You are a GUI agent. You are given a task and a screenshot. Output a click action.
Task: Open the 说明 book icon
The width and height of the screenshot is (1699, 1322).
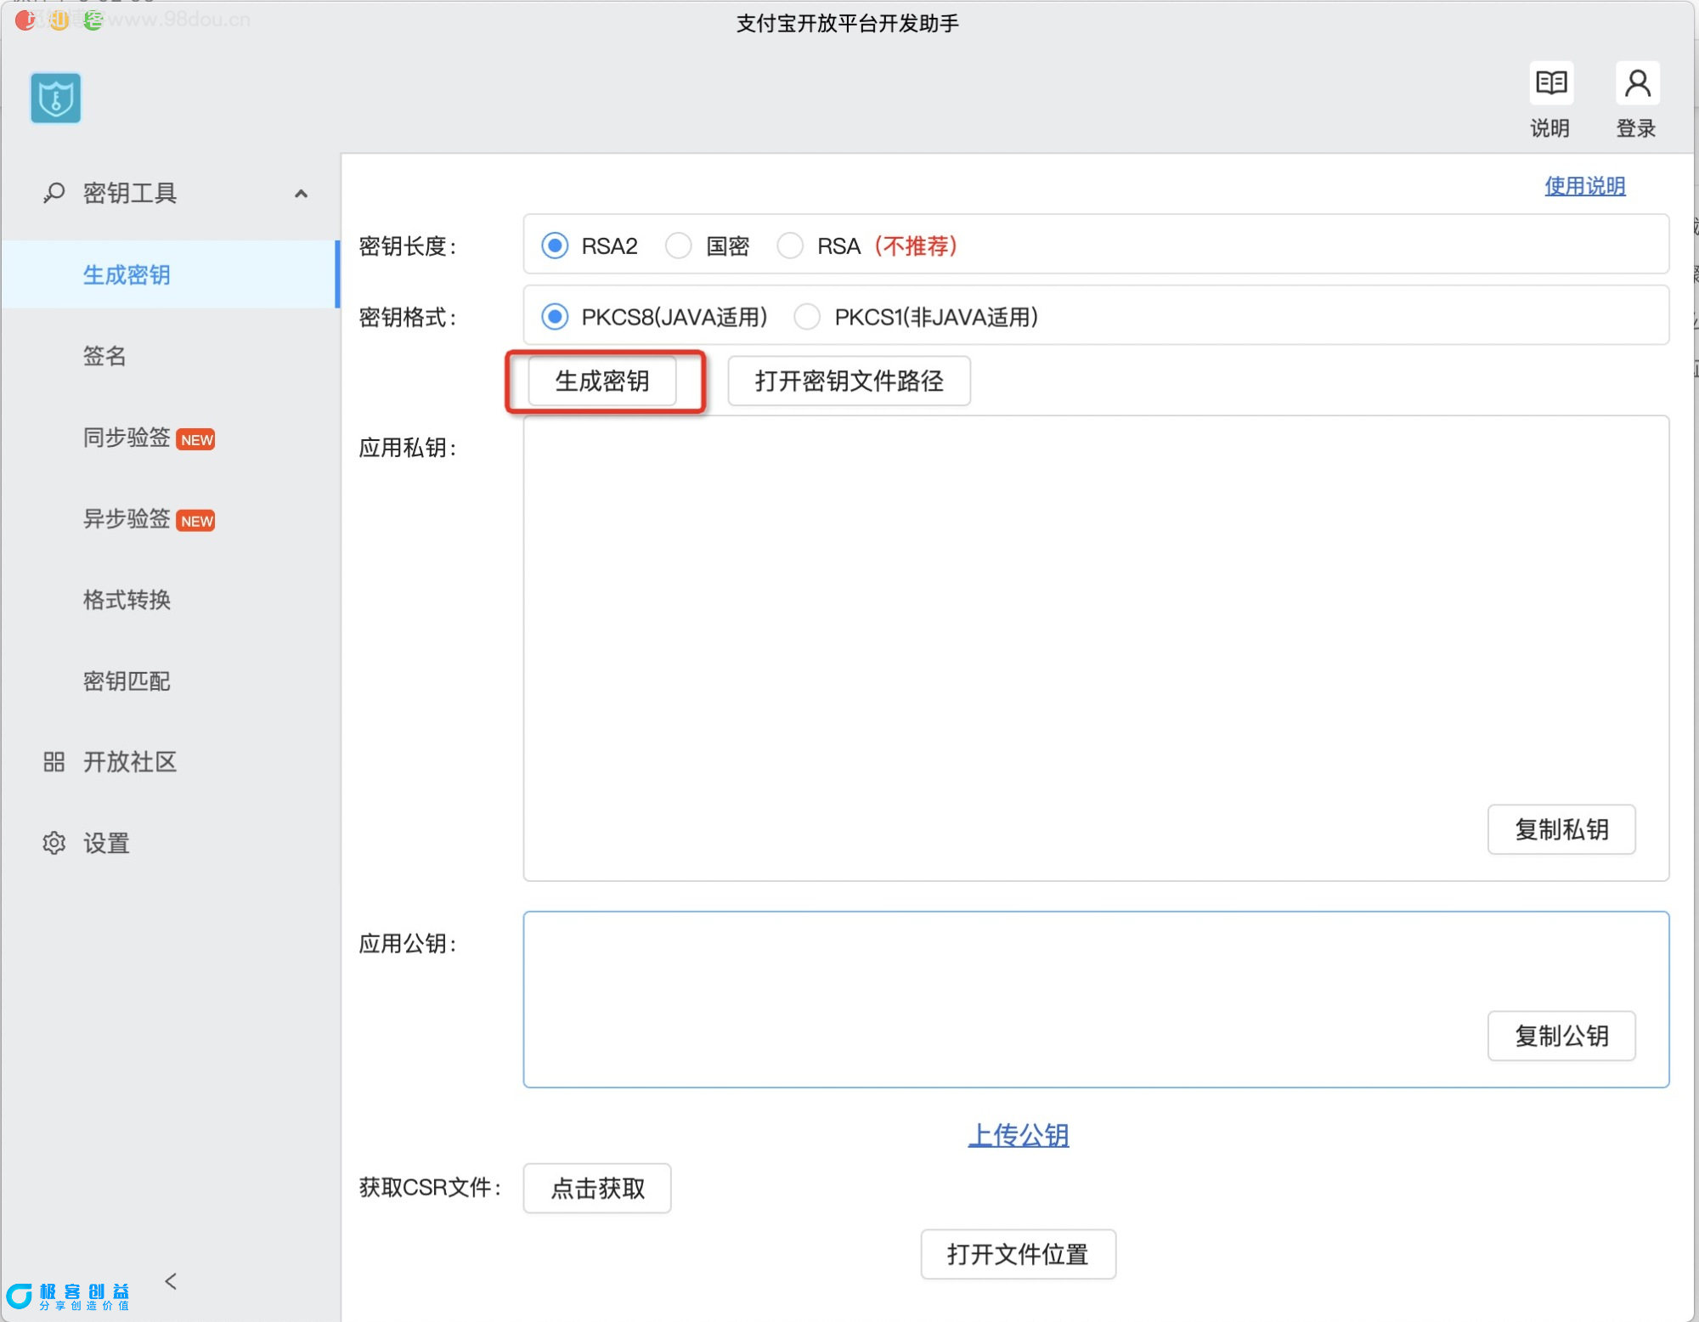[1550, 83]
